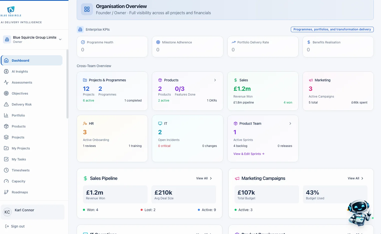The width and height of the screenshot is (381, 234).
Task: Click the Objectives target icon
Action: point(6,93)
